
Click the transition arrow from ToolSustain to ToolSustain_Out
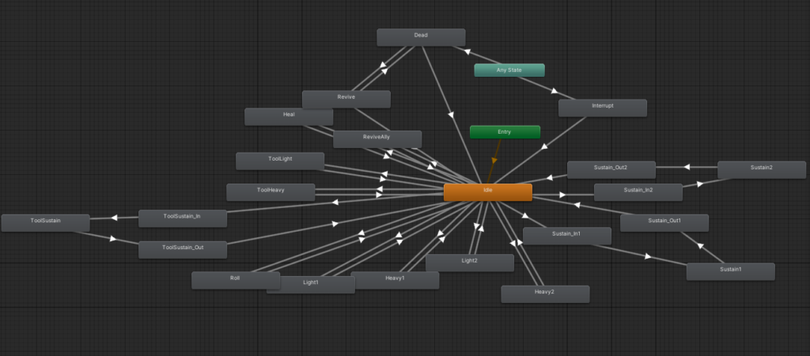click(114, 239)
